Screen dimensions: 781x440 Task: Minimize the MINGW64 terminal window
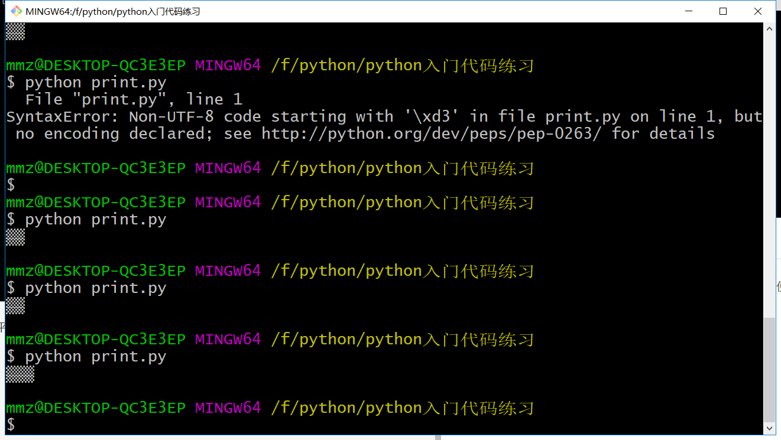pyautogui.click(x=688, y=11)
